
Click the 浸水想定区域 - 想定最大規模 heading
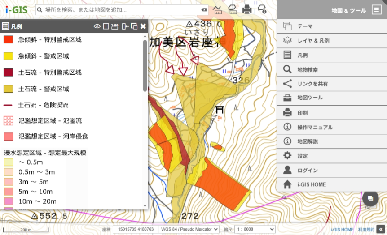[45, 153]
